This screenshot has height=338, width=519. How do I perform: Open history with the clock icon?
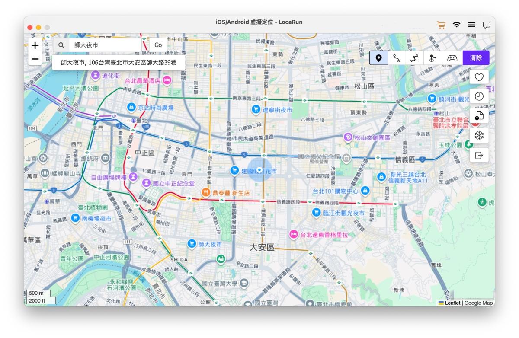click(479, 96)
